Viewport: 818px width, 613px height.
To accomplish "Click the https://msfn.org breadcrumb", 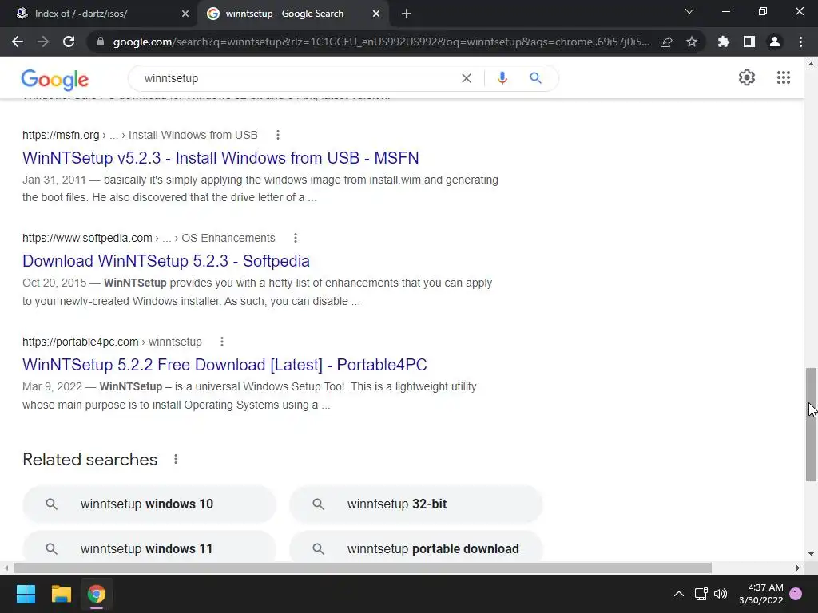I will point(61,135).
